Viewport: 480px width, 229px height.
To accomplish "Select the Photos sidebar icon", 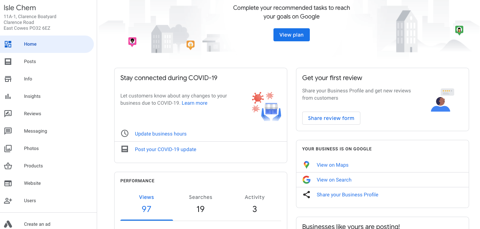I will (x=8, y=148).
